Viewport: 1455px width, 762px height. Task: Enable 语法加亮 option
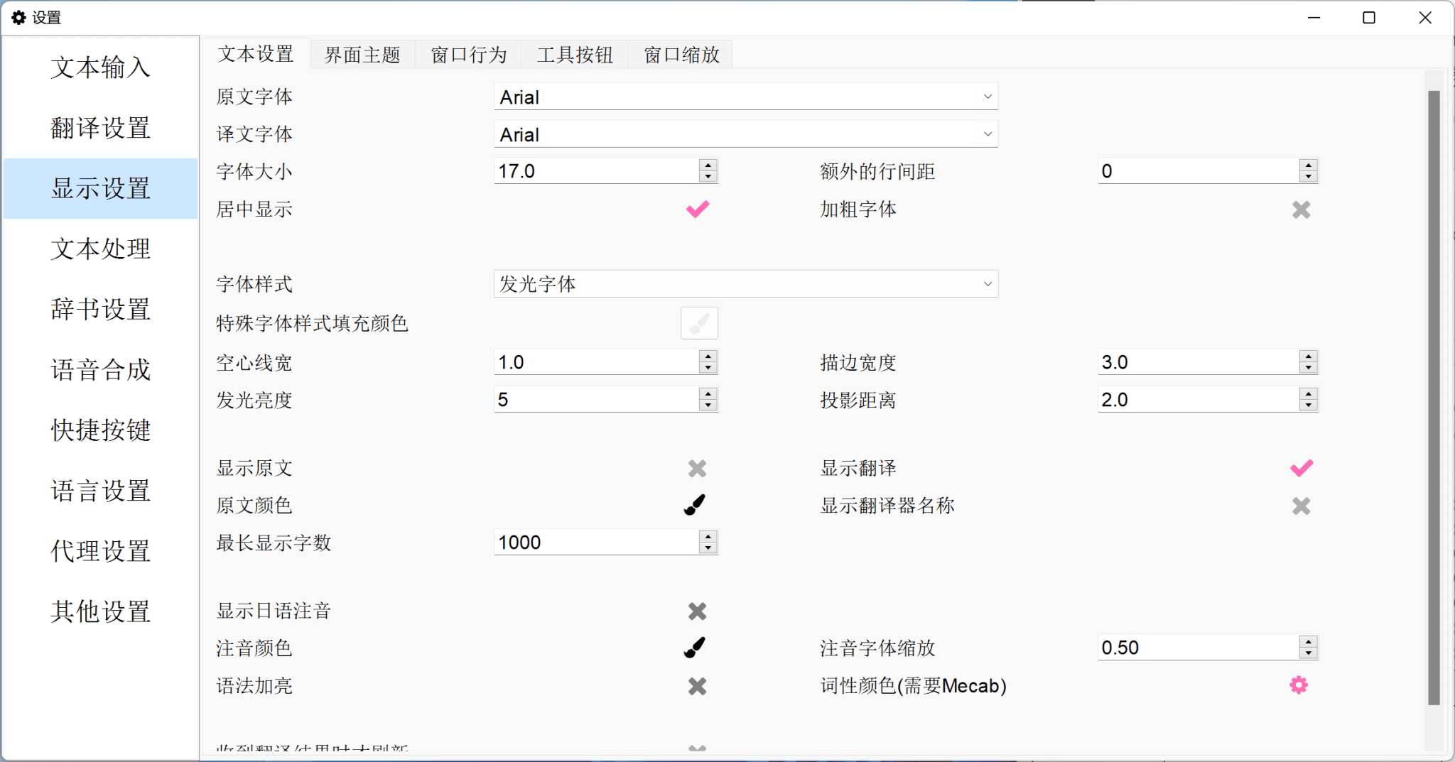[x=697, y=685]
